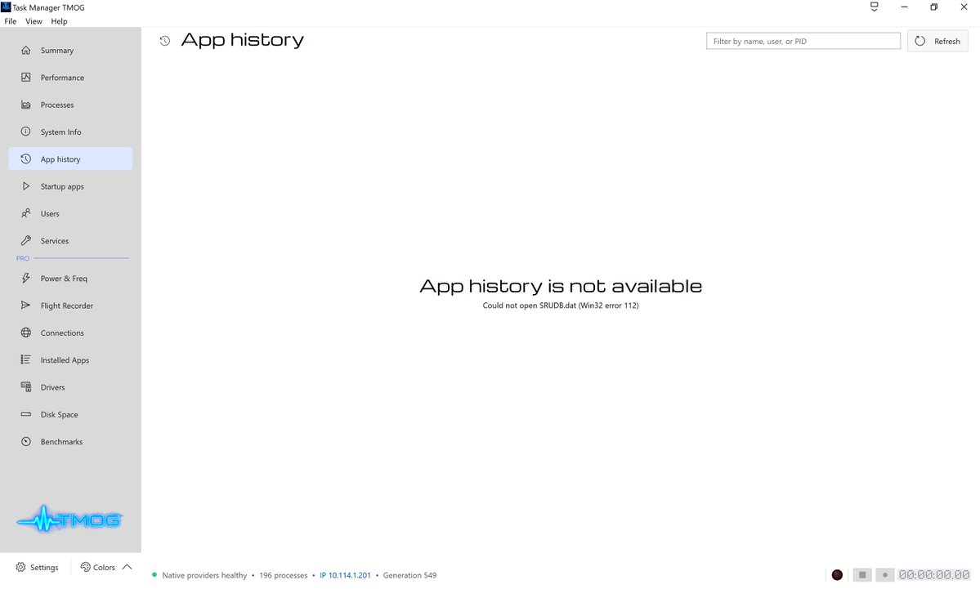Switch to the Connections page
Screen dimensions: 980x589
[70, 333]
